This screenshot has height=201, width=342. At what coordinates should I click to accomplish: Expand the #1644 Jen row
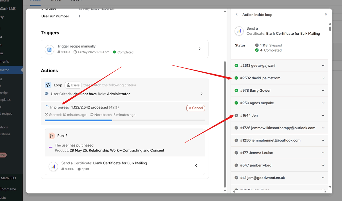tap(323, 115)
